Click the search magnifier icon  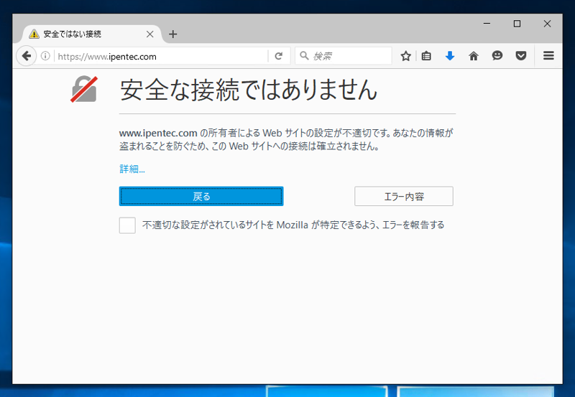[304, 56]
